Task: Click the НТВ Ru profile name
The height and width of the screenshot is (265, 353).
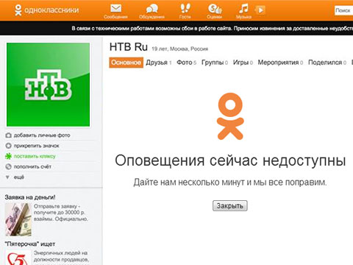Action: point(129,47)
